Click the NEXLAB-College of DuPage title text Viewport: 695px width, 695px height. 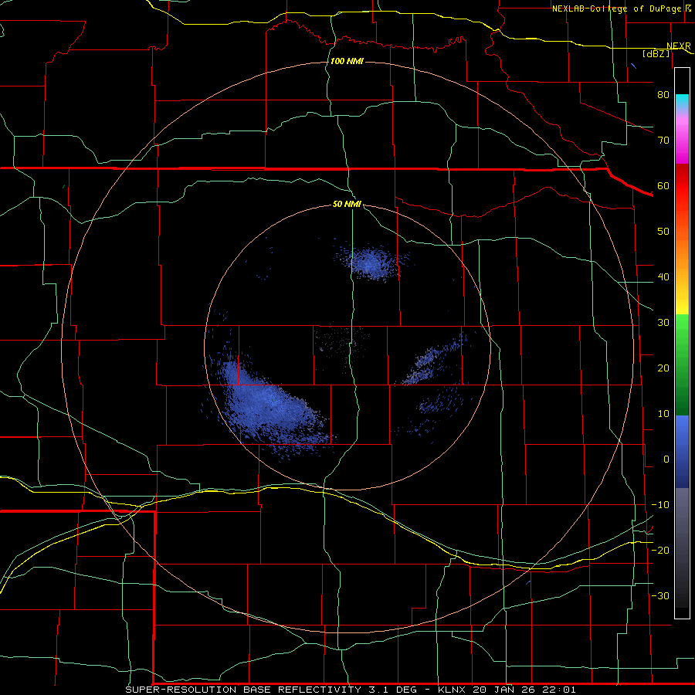point(616,8)
